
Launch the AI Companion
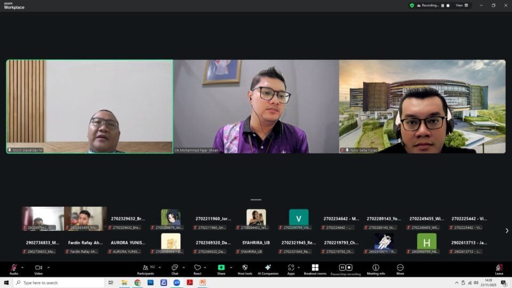(x=268, y=268)
